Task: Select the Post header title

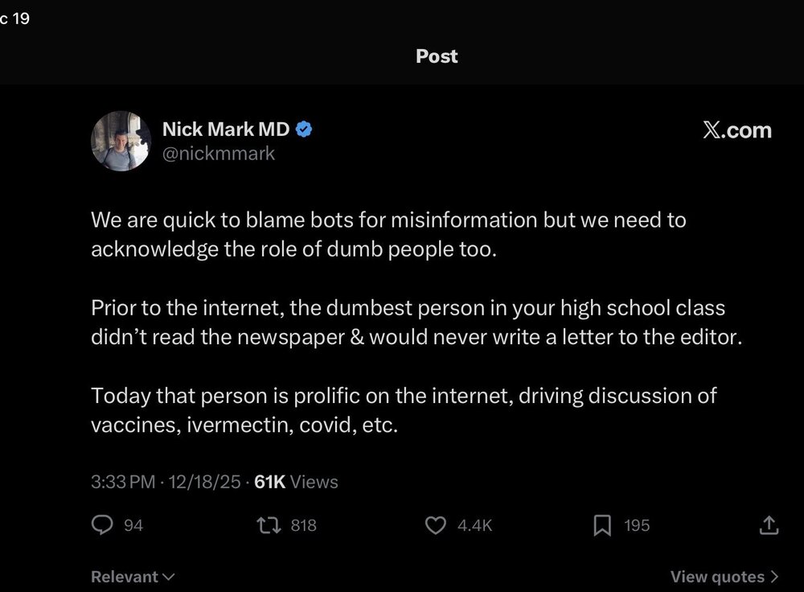Action: [x=437, y=56]
